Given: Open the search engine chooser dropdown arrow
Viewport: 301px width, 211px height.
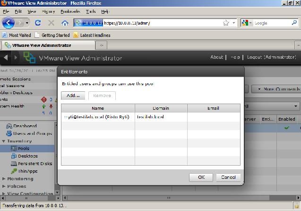Looking at the screenshot, I should point(250,23).
